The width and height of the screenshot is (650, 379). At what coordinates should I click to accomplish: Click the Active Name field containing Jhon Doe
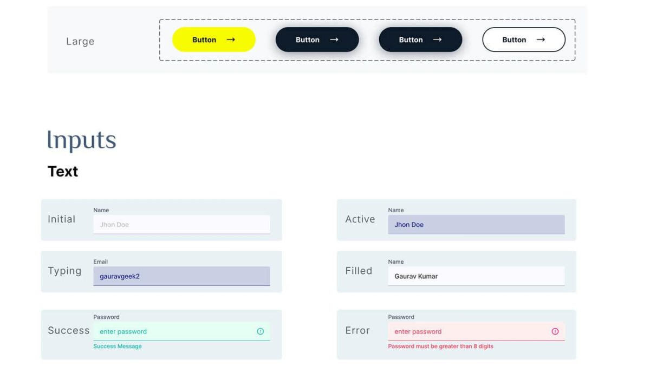(476, 225)
